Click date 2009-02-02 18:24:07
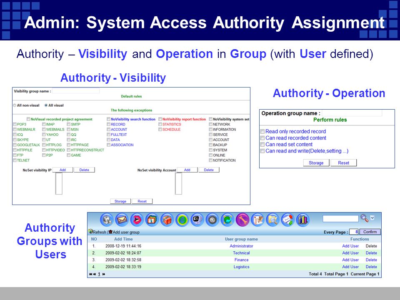 click(123, 253)
